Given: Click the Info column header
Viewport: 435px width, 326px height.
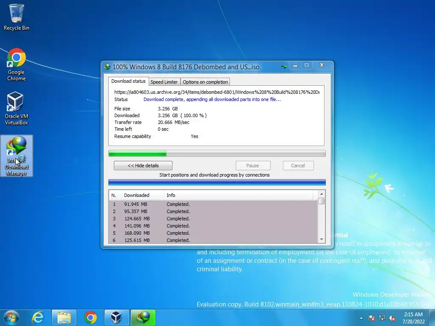Looking at the screenshot, I should pos(239,195).
